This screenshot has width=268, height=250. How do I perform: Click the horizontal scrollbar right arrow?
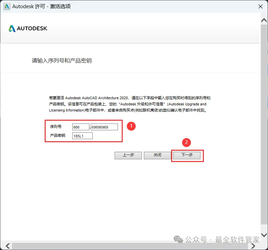(x=253, y=246)
